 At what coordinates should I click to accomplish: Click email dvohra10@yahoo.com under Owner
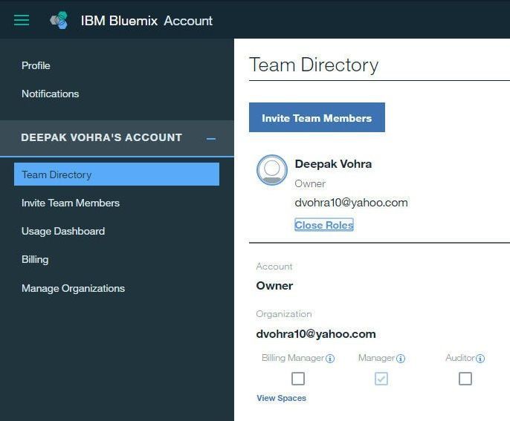(351, 203)
